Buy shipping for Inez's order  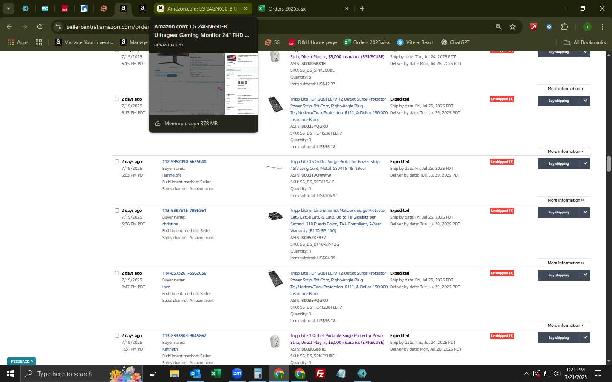pyautogui.click(x=558, y=275)
